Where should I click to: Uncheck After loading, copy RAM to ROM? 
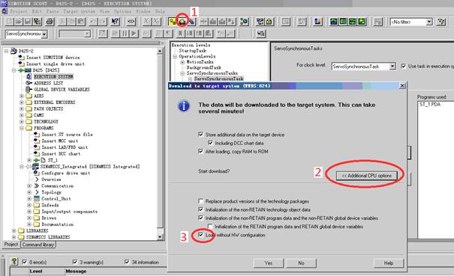[x=200, y=151]
